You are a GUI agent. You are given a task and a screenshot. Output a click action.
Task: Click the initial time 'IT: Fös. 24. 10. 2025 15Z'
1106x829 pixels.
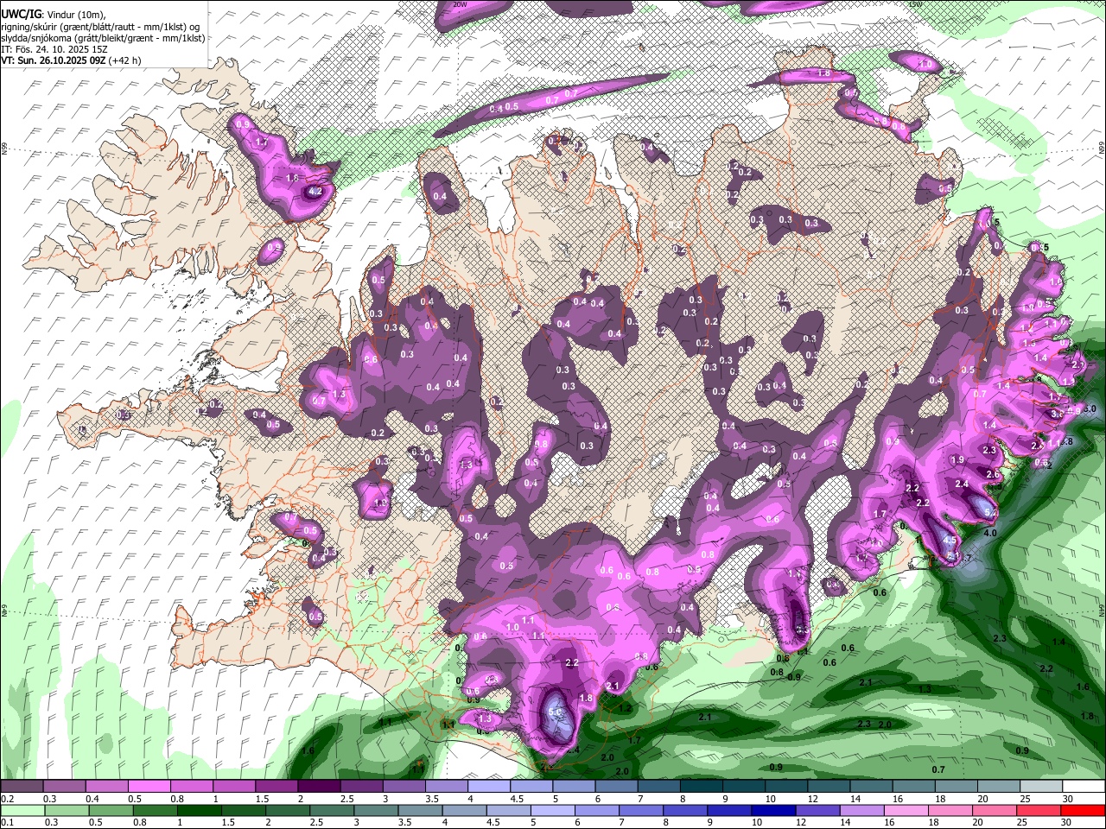[x=54, y=49]
